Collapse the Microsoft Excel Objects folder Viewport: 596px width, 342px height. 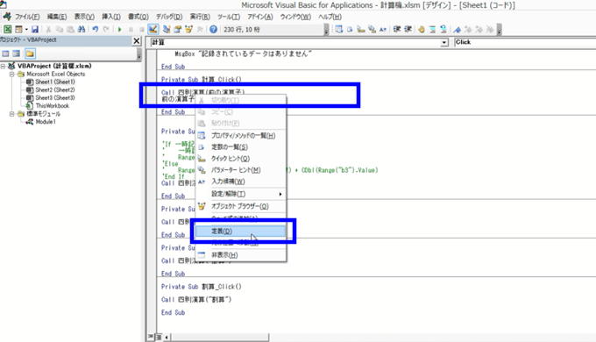[11, 74]
